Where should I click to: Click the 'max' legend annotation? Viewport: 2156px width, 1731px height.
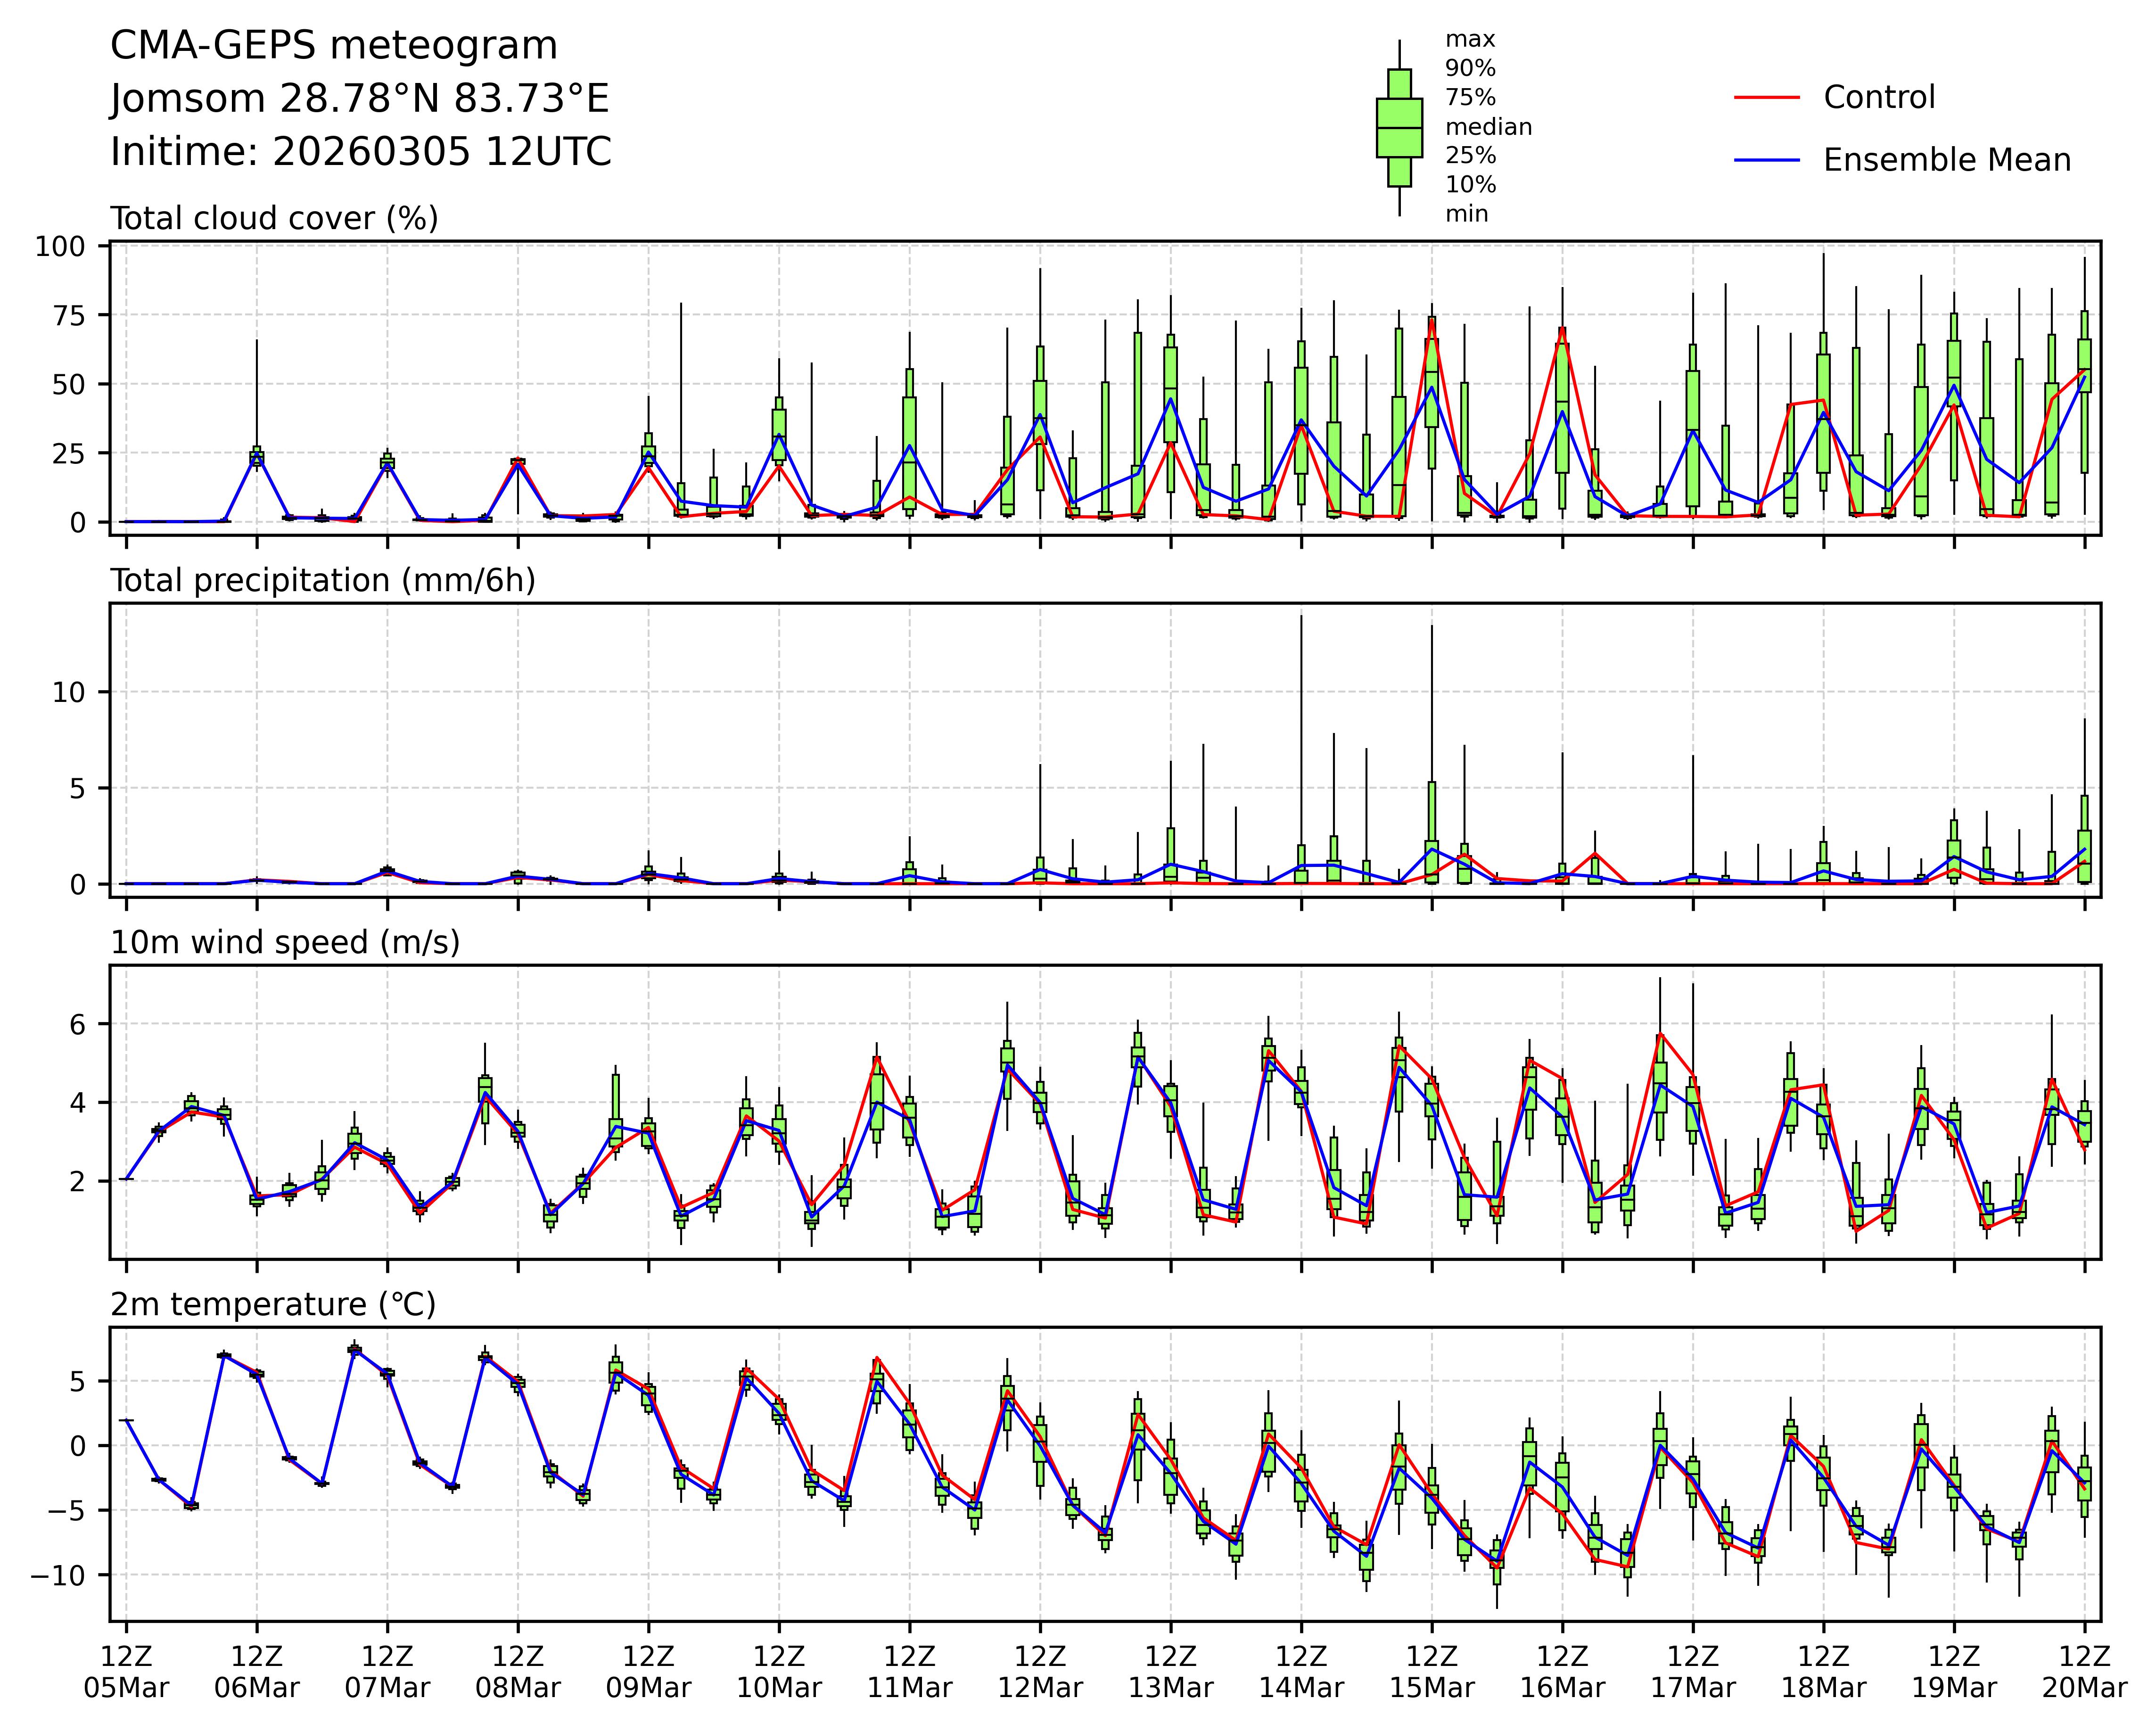(x=1470, y=40)
